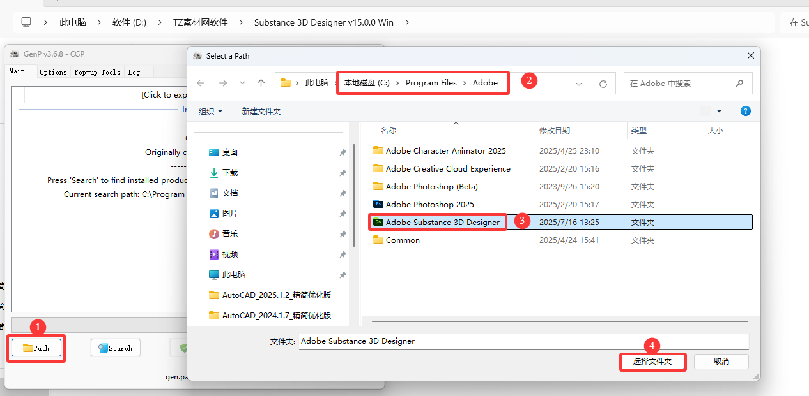
Task: Open the view options dropdown arrow
Action: (719, 111)
